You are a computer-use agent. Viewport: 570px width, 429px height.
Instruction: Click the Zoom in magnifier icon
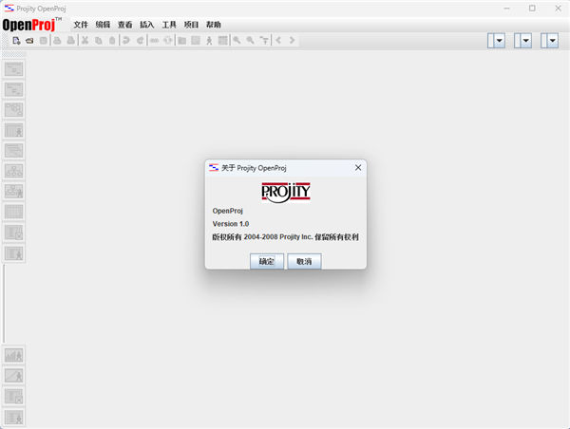point(237,40)
